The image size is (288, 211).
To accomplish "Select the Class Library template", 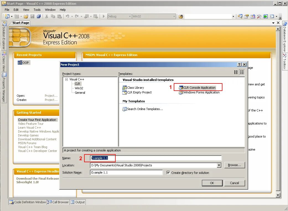I will (133, 88).
